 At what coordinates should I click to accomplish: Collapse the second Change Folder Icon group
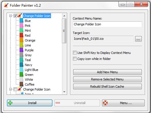tap(10, 89)
